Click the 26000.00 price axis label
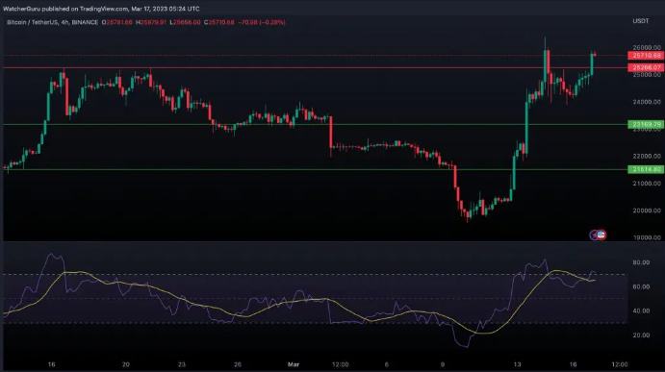Viewport: 665px width, 372px height. pos(647,47)
